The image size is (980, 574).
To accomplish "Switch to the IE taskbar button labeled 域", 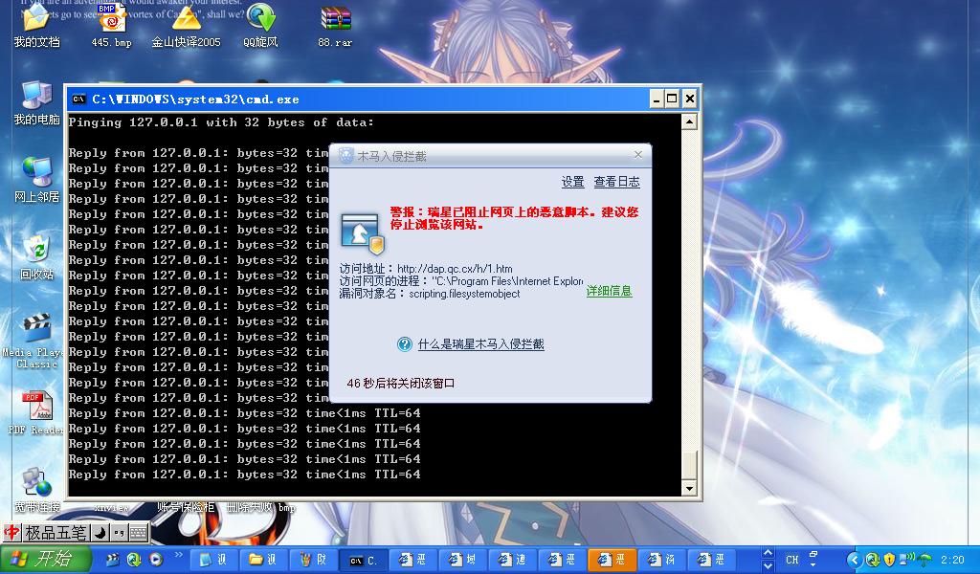I will click(x=463, y=560).
